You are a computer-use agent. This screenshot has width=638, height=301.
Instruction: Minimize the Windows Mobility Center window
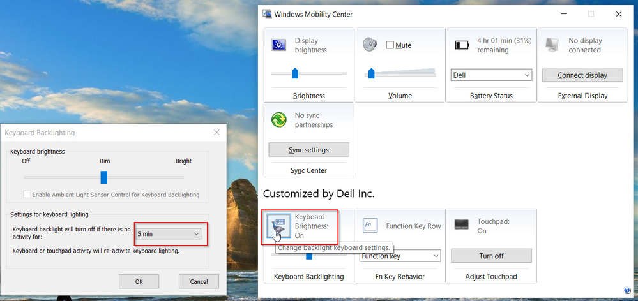click(x=563, y=14)
